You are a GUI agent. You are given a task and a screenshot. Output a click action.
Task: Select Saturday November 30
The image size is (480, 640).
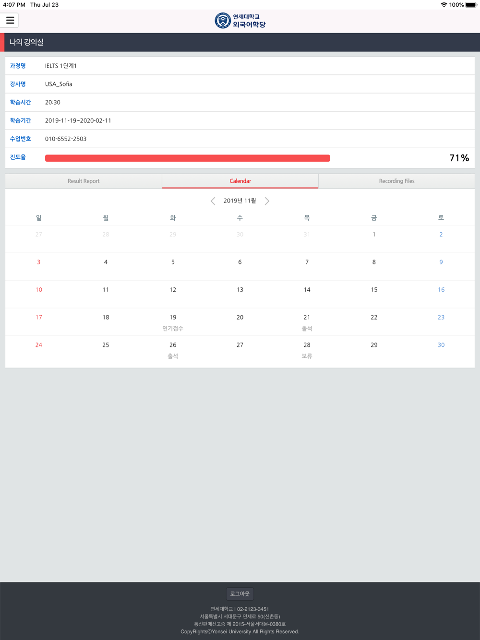click(x=441, y=345)
